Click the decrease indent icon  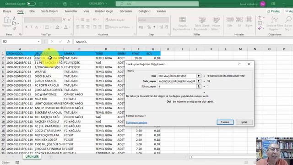[x=95, y=27]
